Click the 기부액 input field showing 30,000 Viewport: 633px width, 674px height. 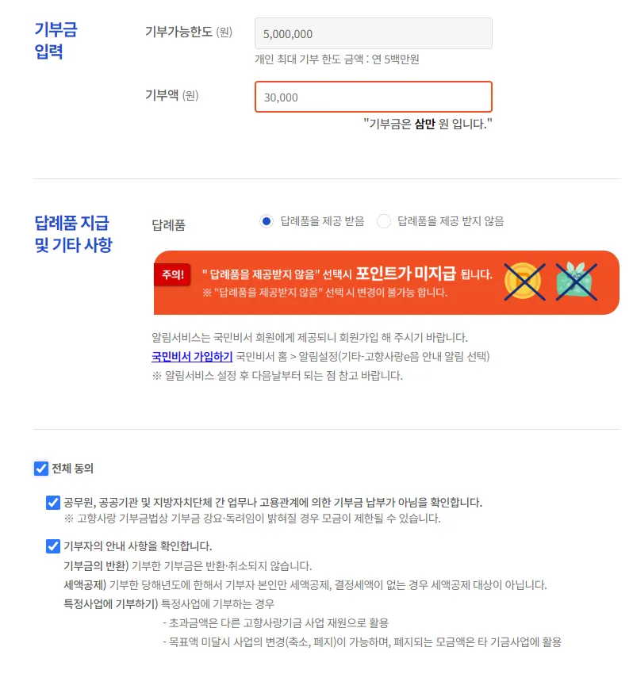[374, 97]
